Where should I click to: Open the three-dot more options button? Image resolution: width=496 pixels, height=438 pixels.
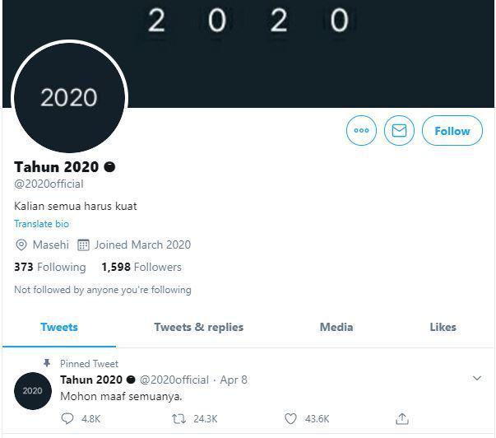pyautogui.click(x=361, y=130)
